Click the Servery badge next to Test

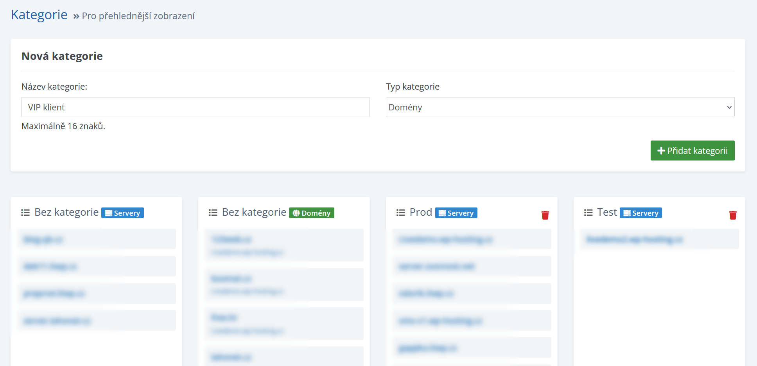[640, 213]
